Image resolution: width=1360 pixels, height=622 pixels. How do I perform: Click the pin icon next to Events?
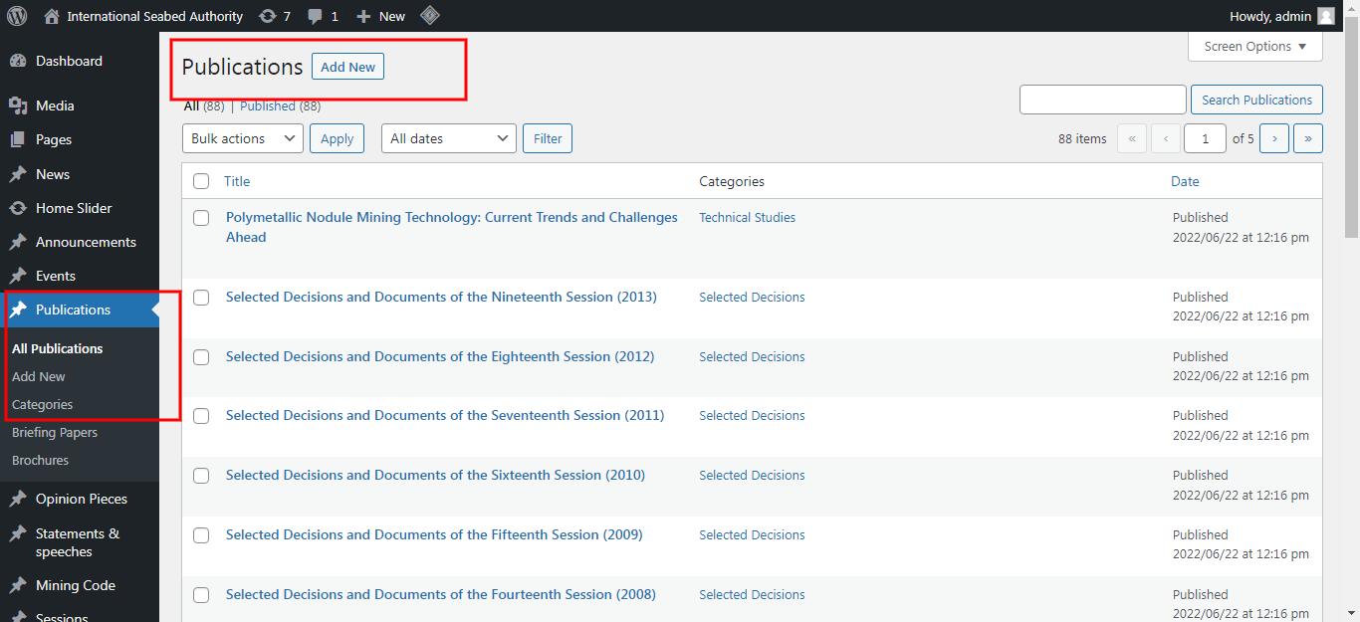[18, 276]
